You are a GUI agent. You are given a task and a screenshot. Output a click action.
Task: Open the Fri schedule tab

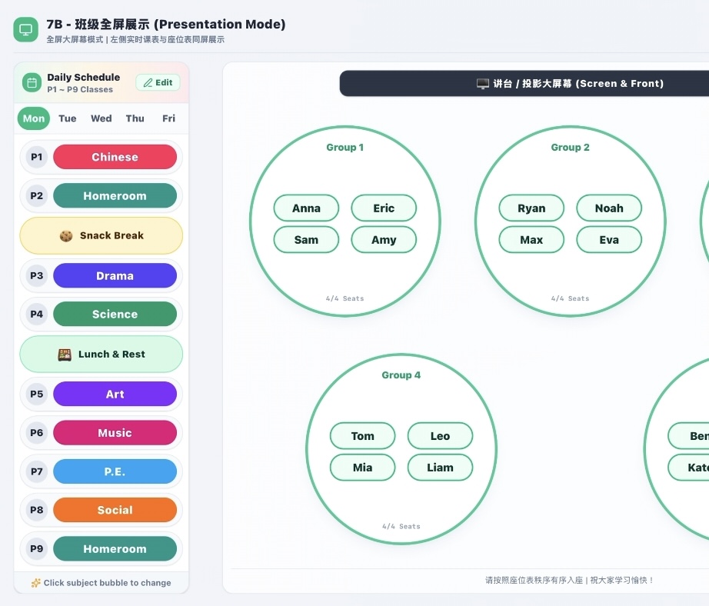coord(168,118)
